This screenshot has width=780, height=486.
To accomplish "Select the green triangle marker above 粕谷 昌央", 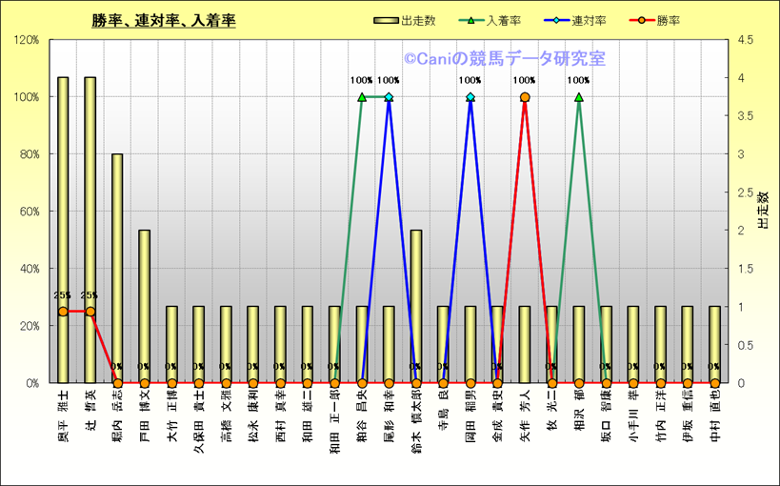I will coord(362,97).
